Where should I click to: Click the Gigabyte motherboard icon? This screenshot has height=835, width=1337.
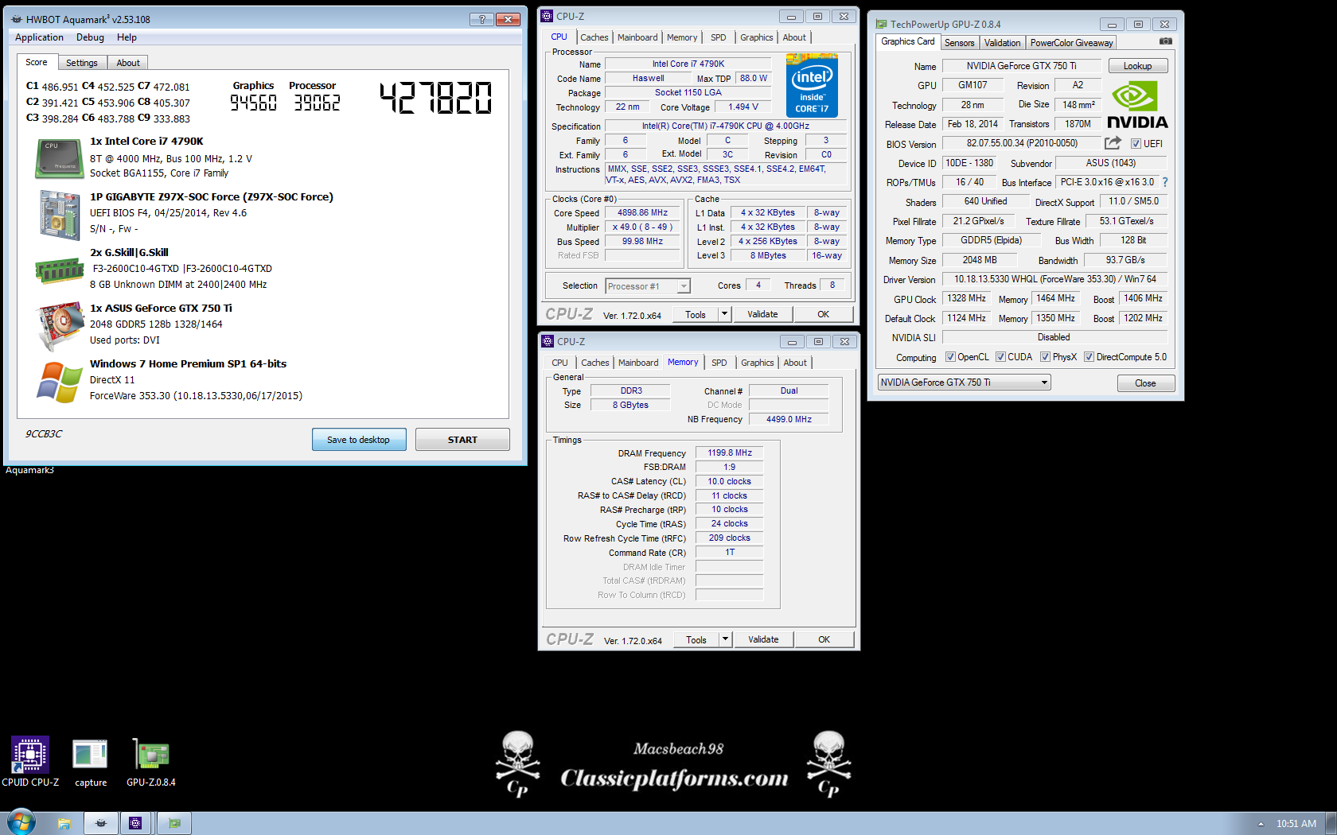point(60,215)
